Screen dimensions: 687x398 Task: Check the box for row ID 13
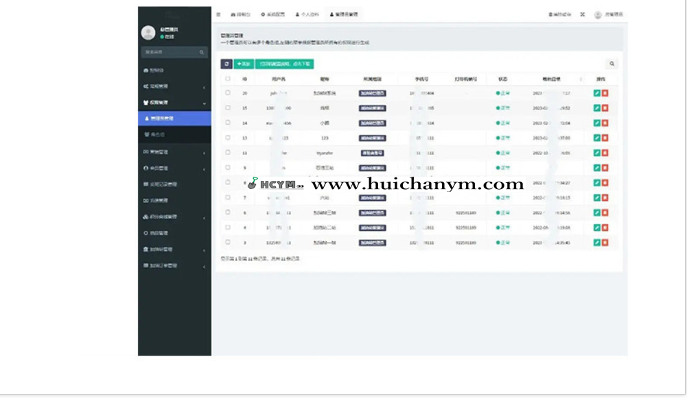coord(228,137)
